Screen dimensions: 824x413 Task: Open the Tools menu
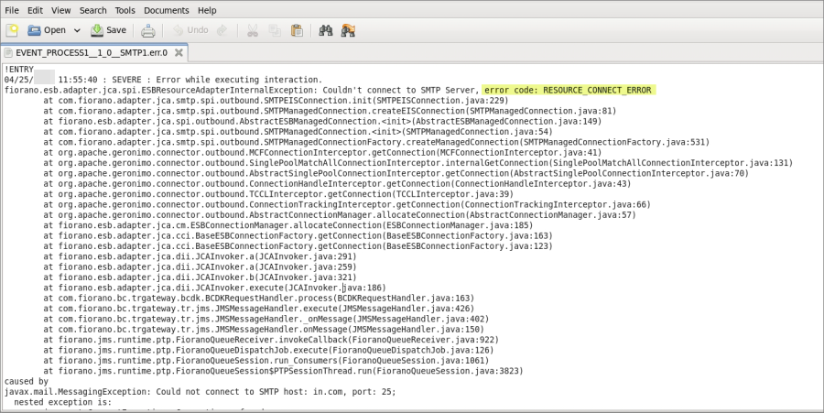point(125,10)
